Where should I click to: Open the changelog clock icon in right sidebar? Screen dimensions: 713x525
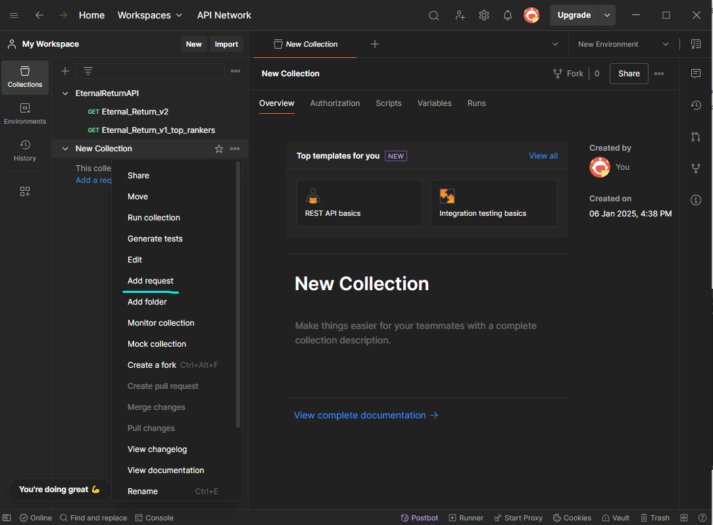(x=696, y=105)
